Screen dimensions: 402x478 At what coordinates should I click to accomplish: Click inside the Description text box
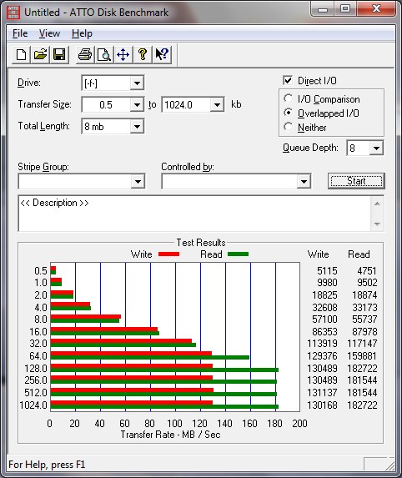[194, 214]
